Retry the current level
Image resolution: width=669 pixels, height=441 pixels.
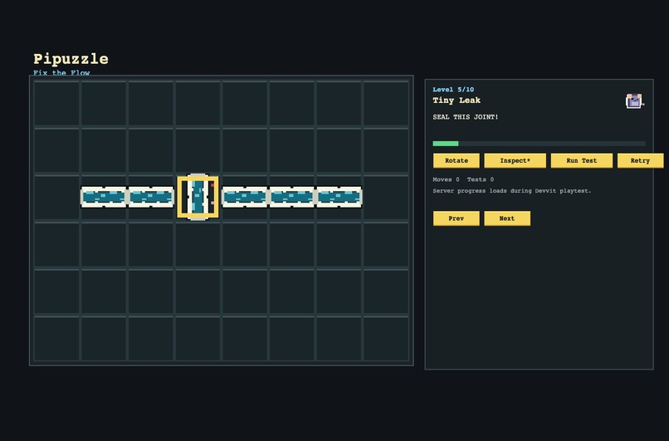click(641, 160)
